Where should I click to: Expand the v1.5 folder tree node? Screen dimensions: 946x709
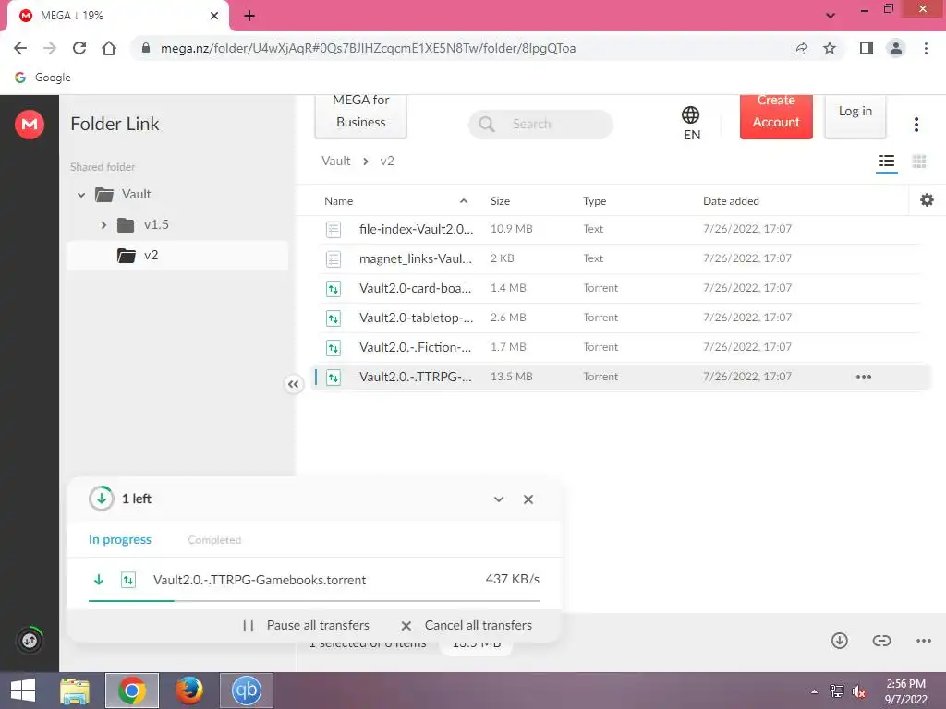coord(103,225)
